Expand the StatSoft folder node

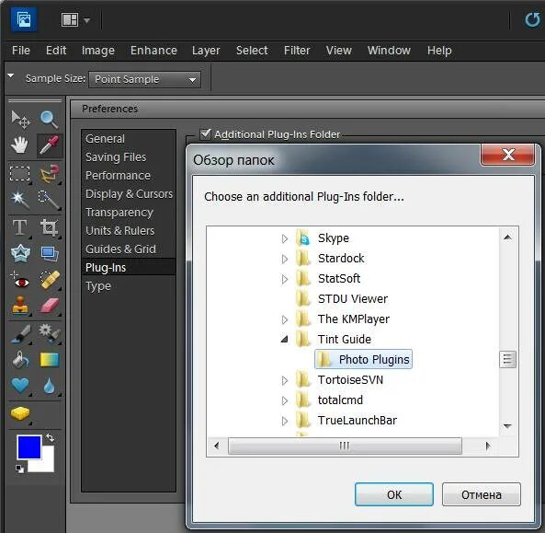pos(285,279)
